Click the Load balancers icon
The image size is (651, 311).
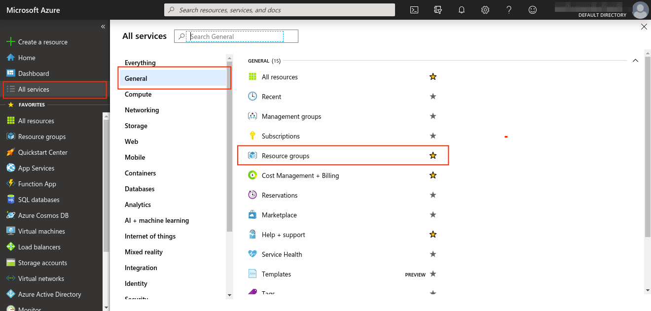(11, 247)
